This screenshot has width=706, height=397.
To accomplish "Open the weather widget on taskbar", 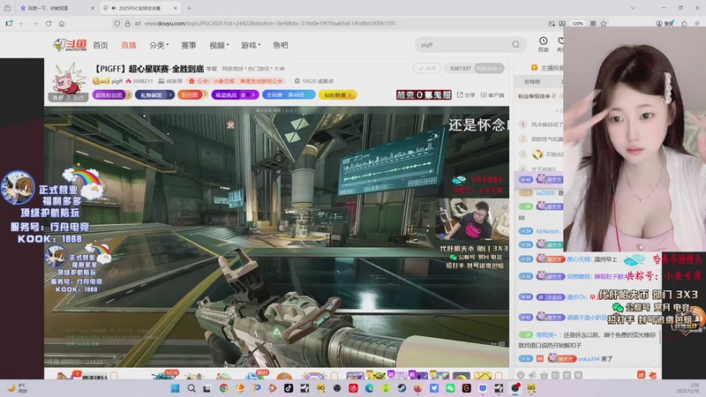I will click(17, 388).
